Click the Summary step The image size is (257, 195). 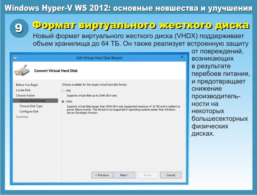pyautogui.click(x=22, y=117)
